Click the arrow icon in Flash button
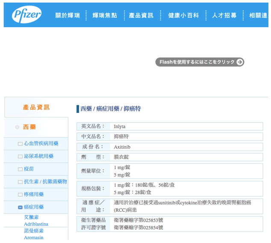271x243 pixels. pos(240,62)
